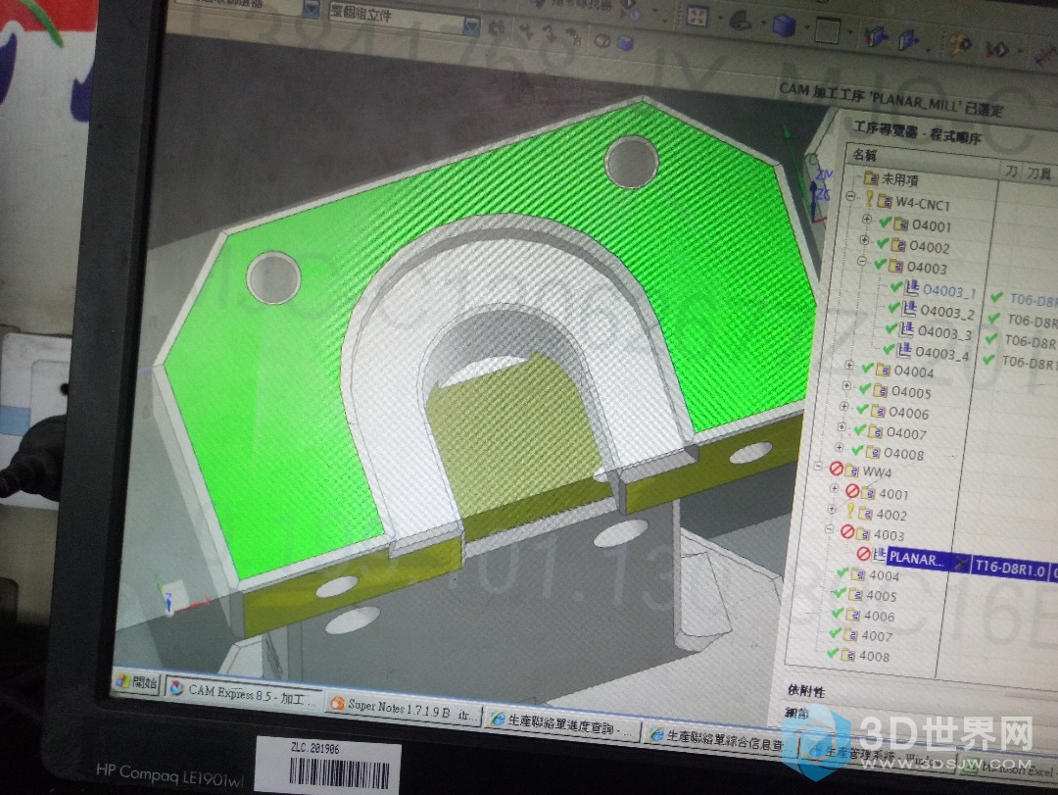Click the O4003_2 operation icon

tap(909, 310)
